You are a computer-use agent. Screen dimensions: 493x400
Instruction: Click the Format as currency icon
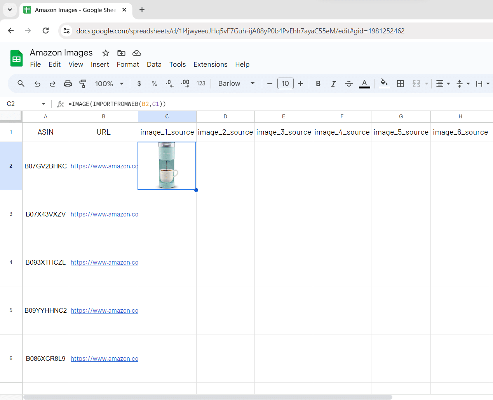coord(139,83)
